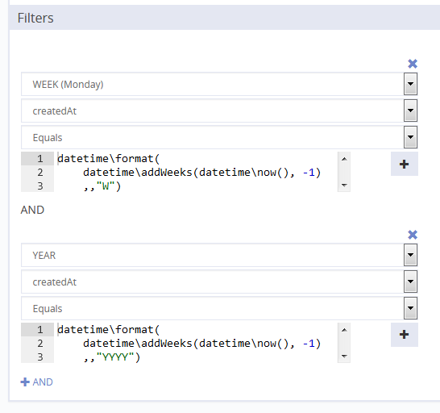This screenshot has height=413, width=440.
Task: Open the createdAt dropdown in the WEEK filter
Action: pyautogui.click(x=410, y=111)
